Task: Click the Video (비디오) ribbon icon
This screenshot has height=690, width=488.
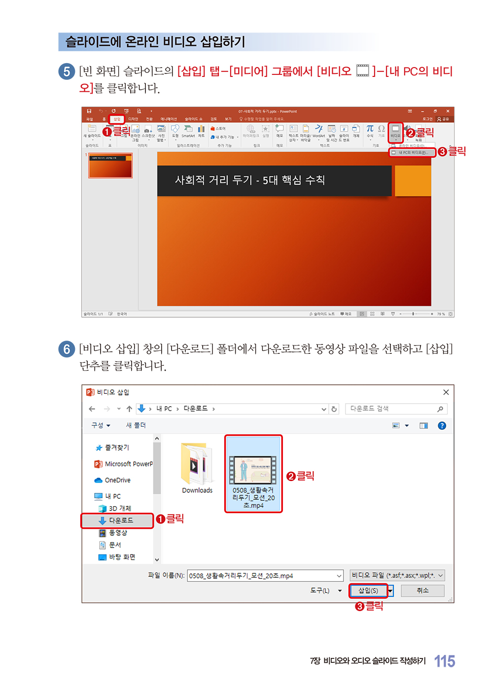Action: [x=395, y=132]
